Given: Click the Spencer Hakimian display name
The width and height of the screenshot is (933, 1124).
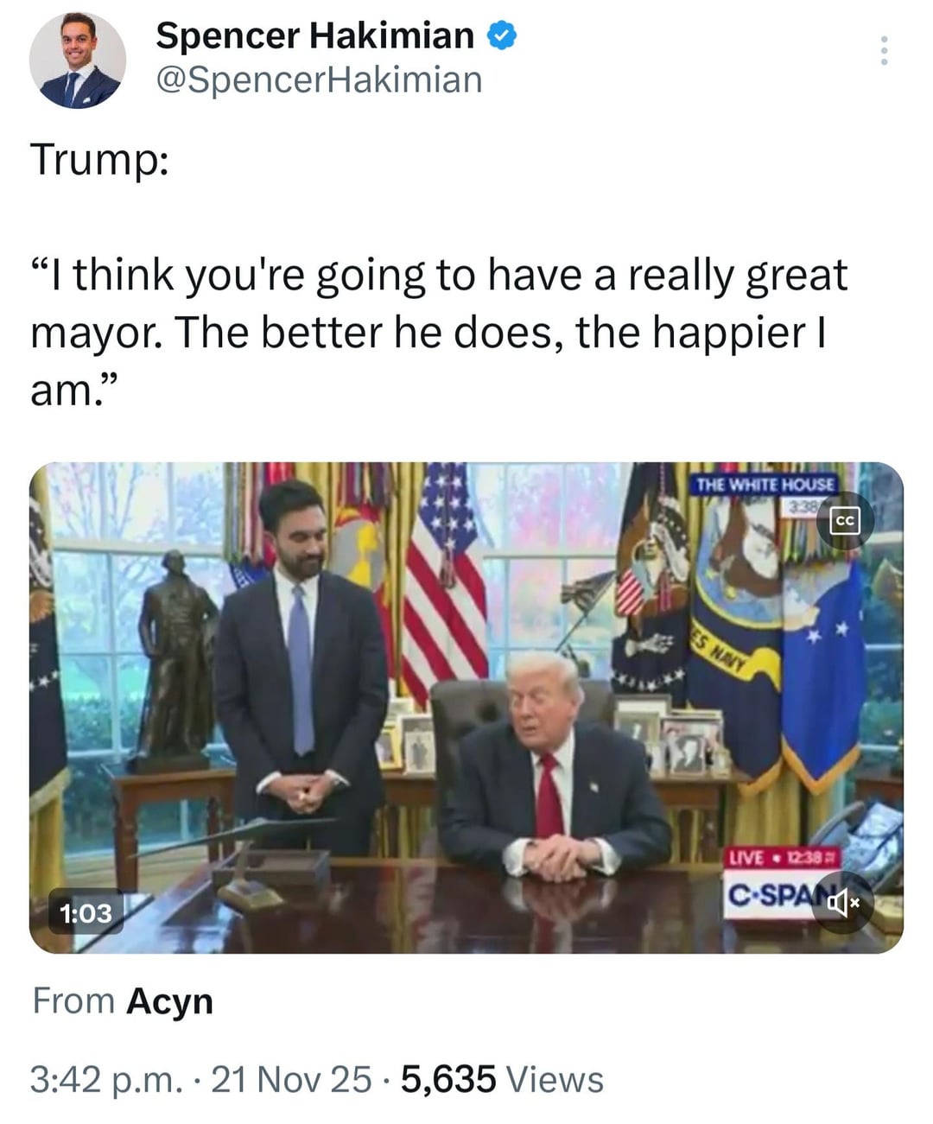Looking at the screenshot, I should click(314, 35).
